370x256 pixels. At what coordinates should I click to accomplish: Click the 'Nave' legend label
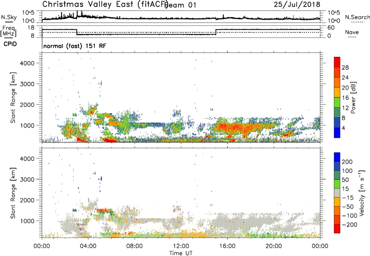[352, 32]
